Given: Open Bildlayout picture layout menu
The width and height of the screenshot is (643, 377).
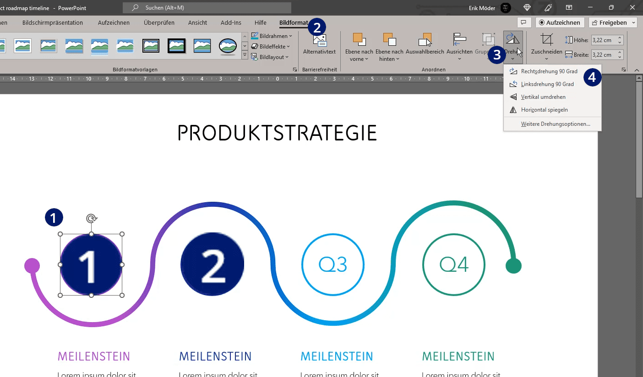Looking at the screenshot, I should tap(270, 57).
